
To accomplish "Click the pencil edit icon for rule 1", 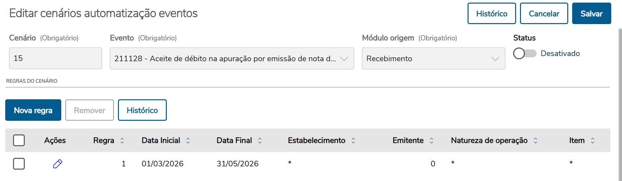I will [x=58, y=163].
